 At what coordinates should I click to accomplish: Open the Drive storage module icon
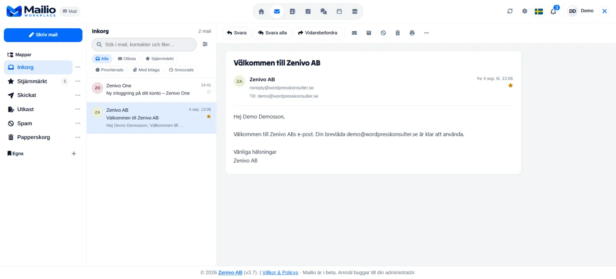click(x=355, y=12)
